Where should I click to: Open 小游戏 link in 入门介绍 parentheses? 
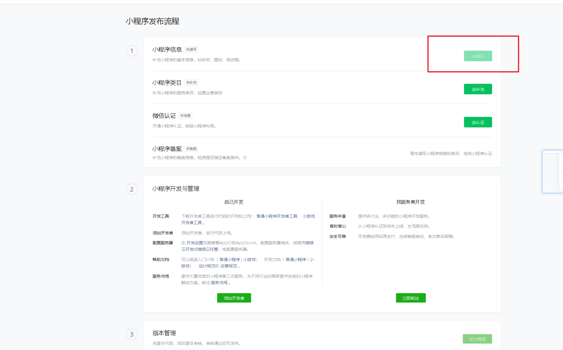pyautogui.click(x=249, y=259)
